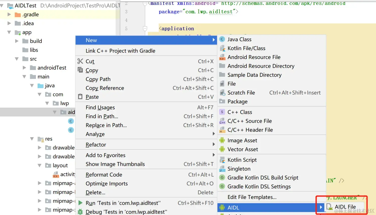Click the C/C++ Source File icon
Image resolution: width=376 pixels, height=215 pixels.
pos(222,121)
